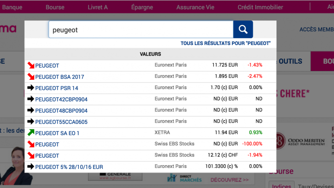This screenshot has height=188, width=334.
Task: Click the red arrow beside PEUGEOT -100.00% row
Action: (31, 144)
